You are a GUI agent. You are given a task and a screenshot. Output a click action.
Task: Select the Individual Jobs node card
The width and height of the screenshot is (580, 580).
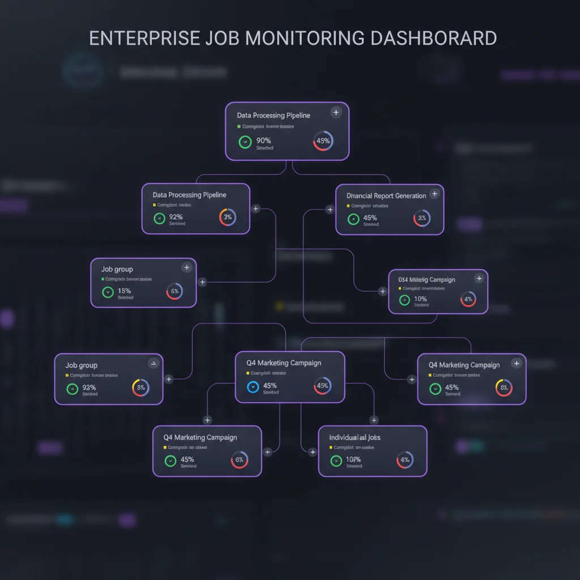tap(373, 451)
